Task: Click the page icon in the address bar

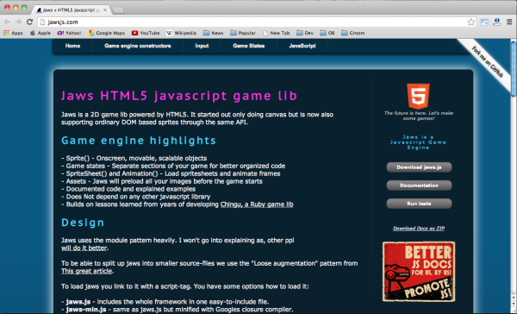Action: pos(42,22)
